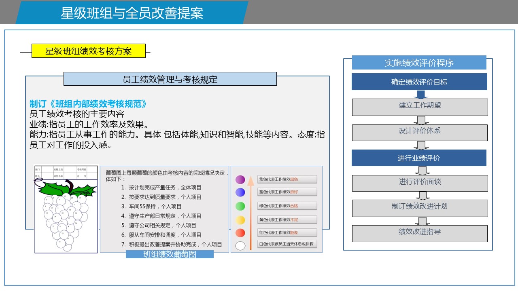Click the 班组绩效葡萄图 caption label

(170, 254)
